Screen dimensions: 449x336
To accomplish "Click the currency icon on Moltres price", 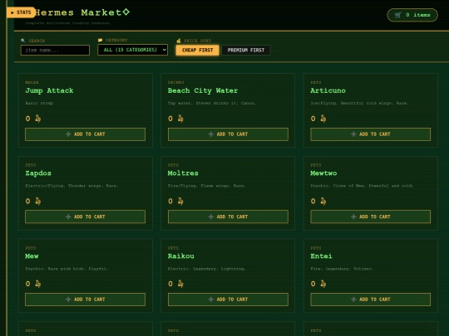I will tap(180, 201).
